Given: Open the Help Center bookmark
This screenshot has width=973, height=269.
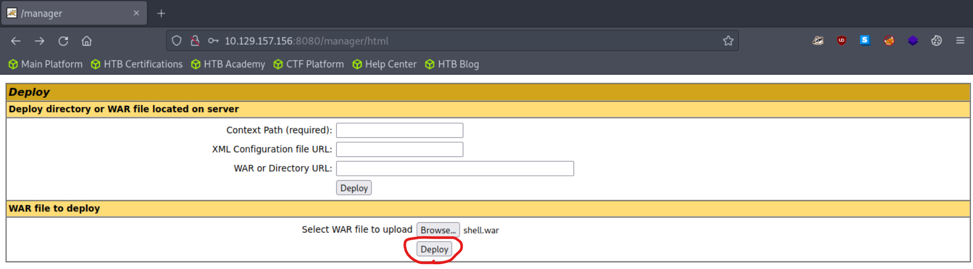Looking at the screenshot, I should (x=385, y=64).
